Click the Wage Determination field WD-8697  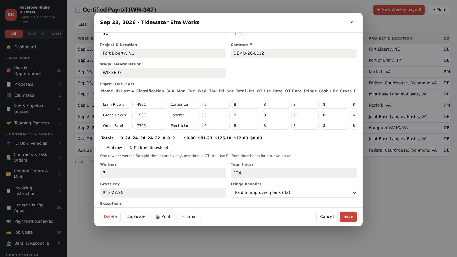pos(163,73)
